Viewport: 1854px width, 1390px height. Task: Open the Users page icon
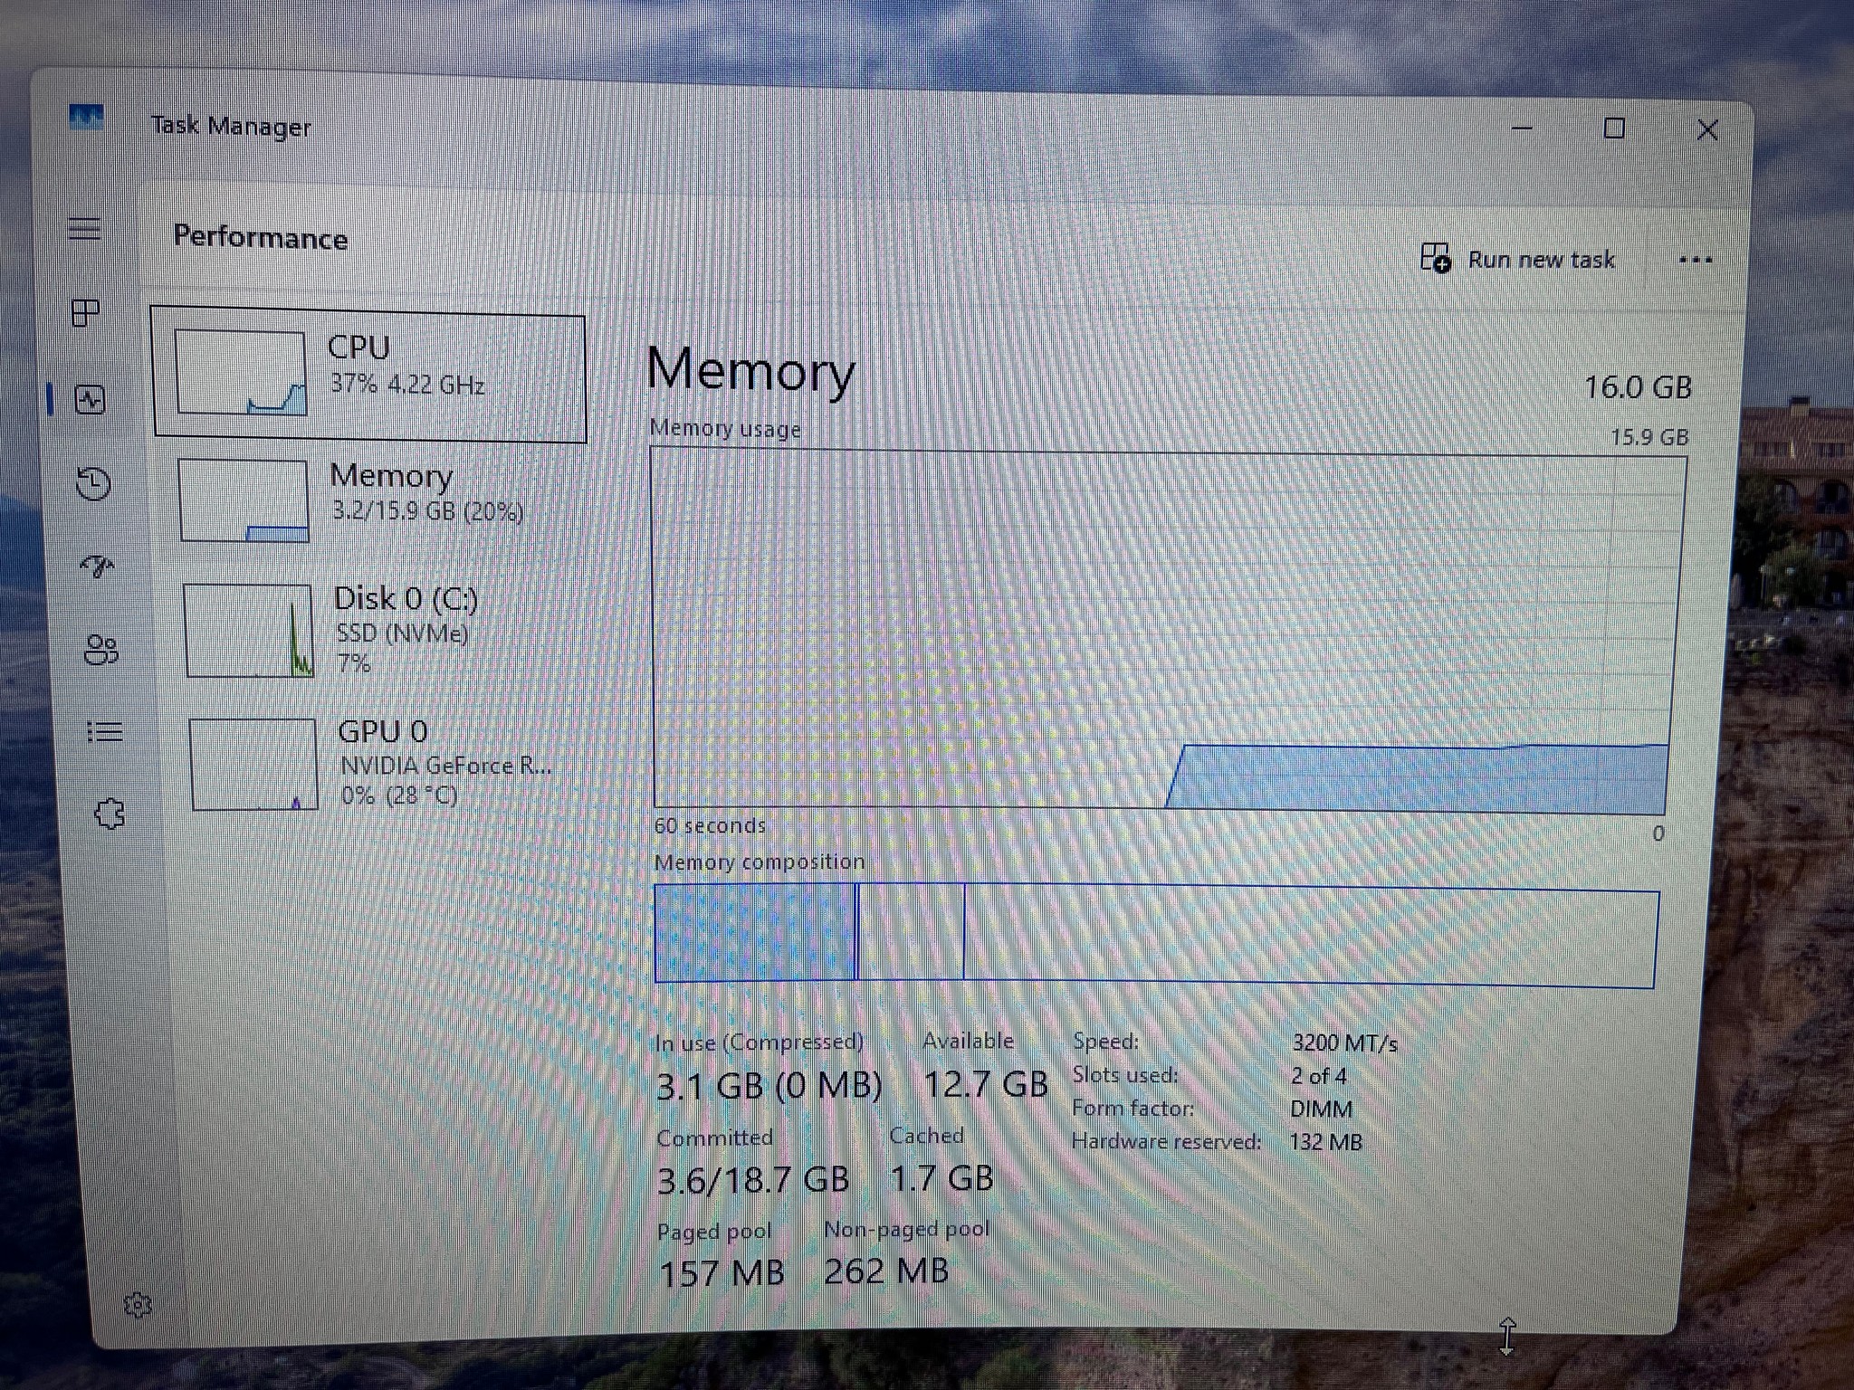(x=100, y=650)
